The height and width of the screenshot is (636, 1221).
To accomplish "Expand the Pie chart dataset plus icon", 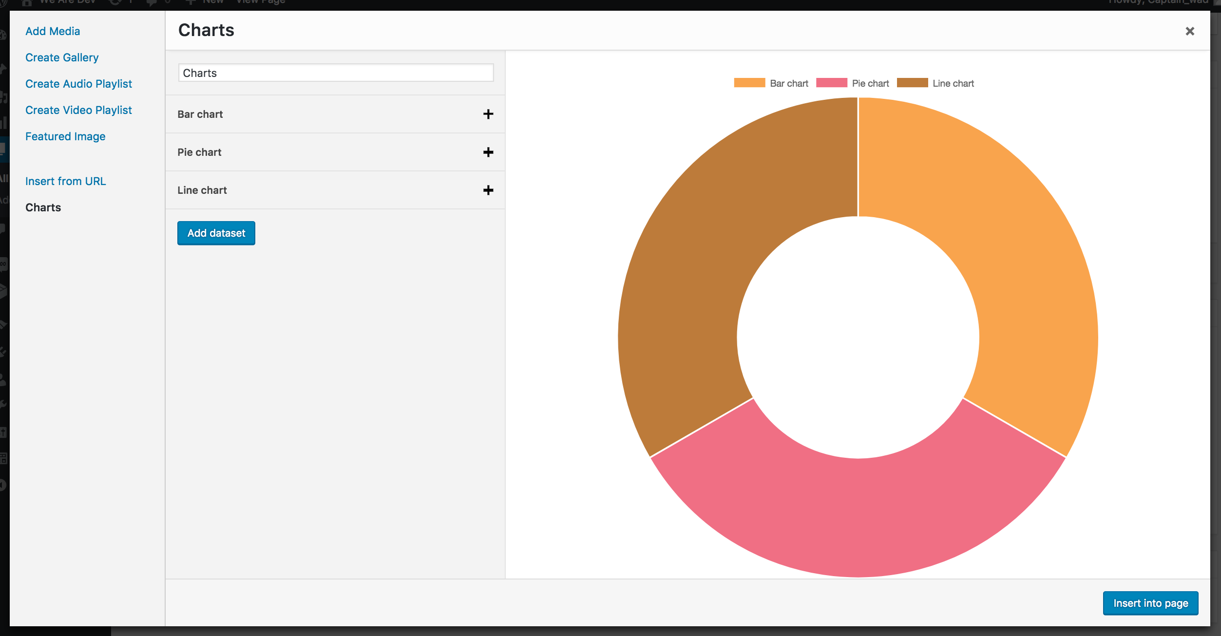I will point(488,152).
